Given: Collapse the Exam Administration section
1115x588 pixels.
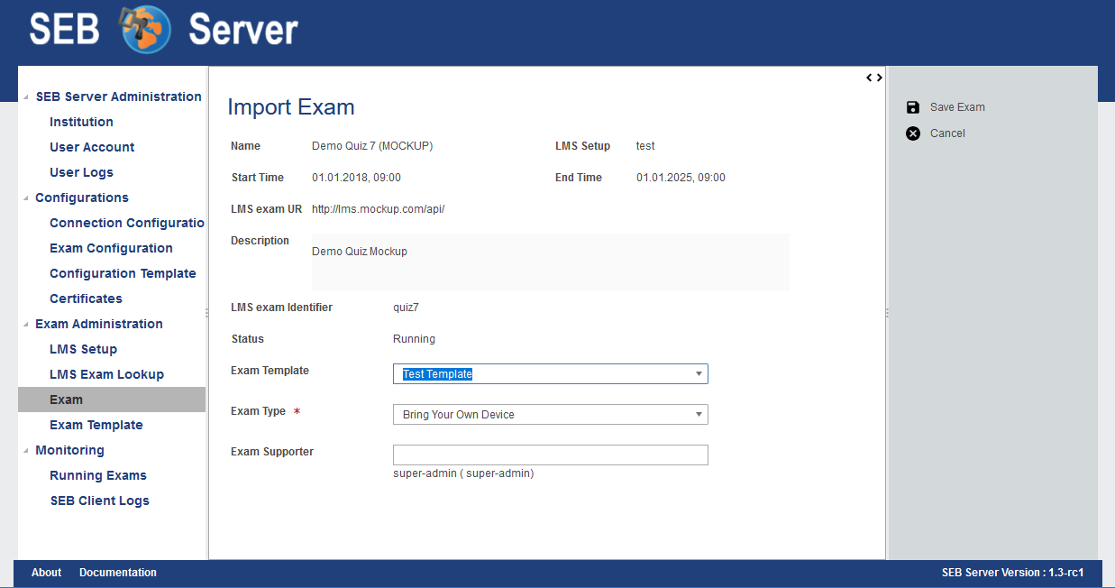Looking at the screenshot, I should point(25,325).
